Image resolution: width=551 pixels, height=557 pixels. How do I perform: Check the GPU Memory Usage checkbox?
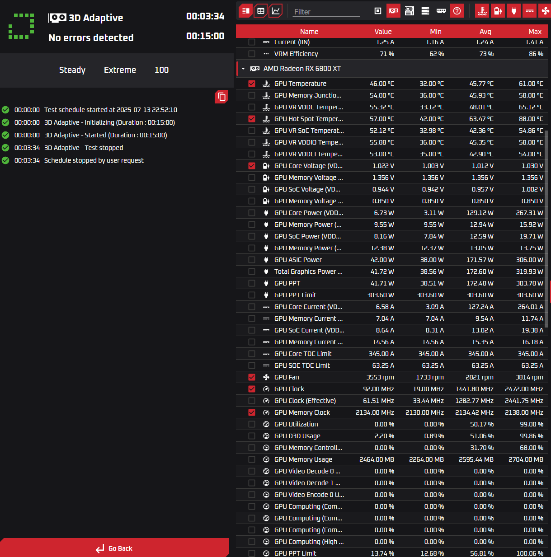tap(252, 459)
